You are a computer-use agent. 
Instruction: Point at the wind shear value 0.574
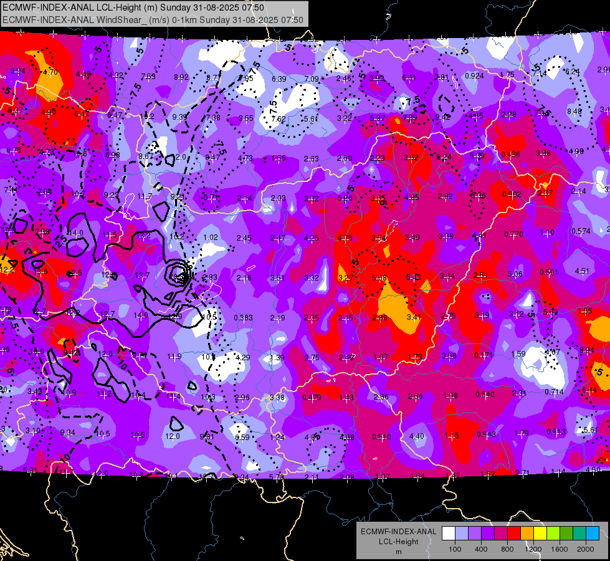point(581,231)
